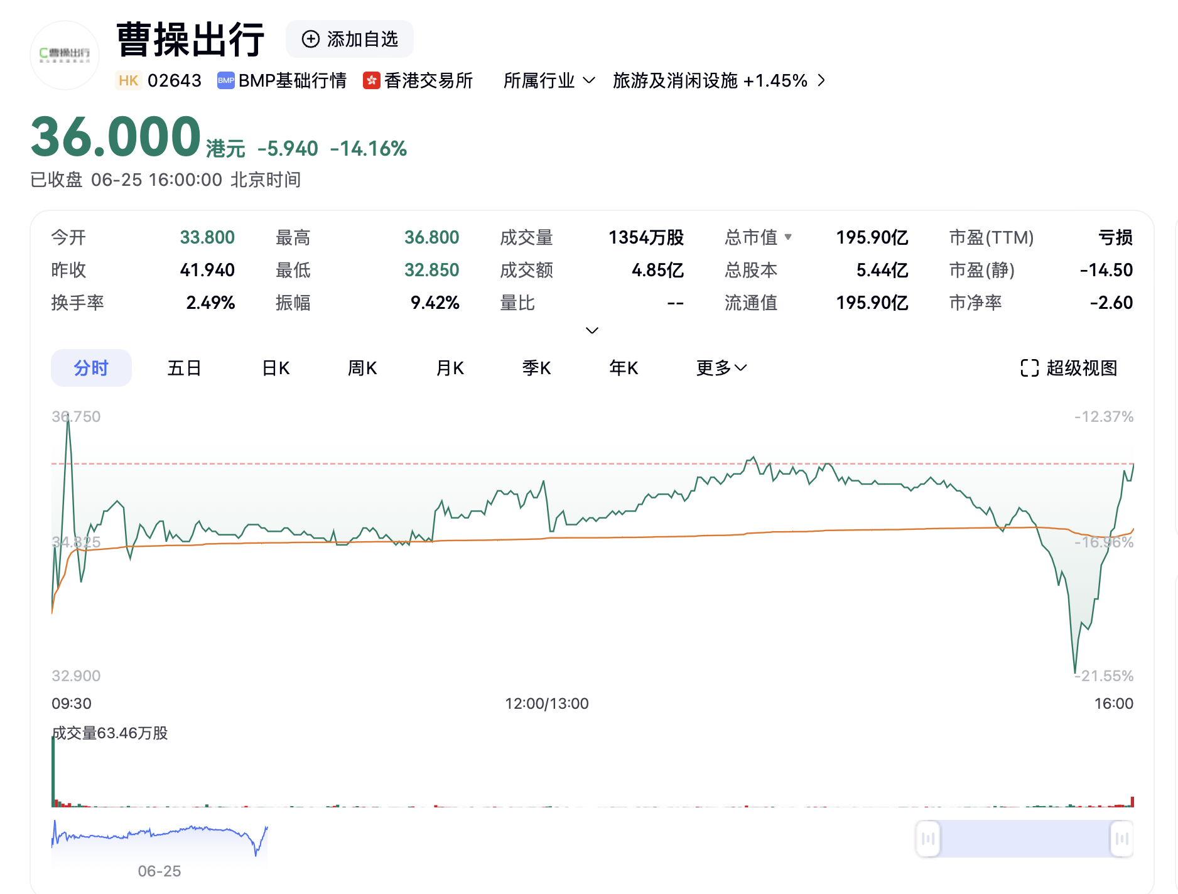
Task: Click the 成交额 value 4.85亿
Action: [657, 270]
